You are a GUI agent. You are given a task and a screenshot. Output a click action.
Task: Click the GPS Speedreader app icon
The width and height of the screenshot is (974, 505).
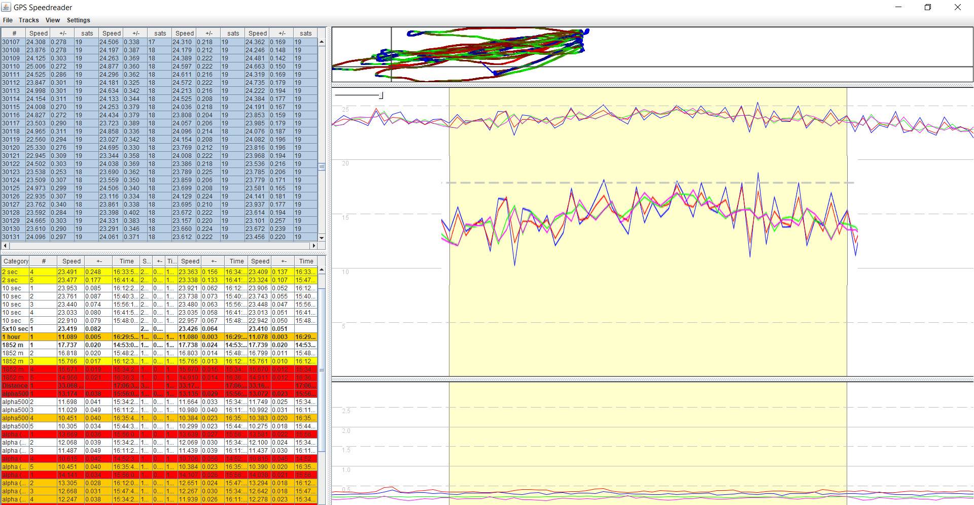[x=7, y=7]
